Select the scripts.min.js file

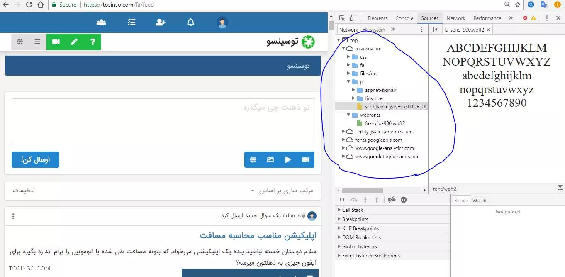[x=392, y=107]
